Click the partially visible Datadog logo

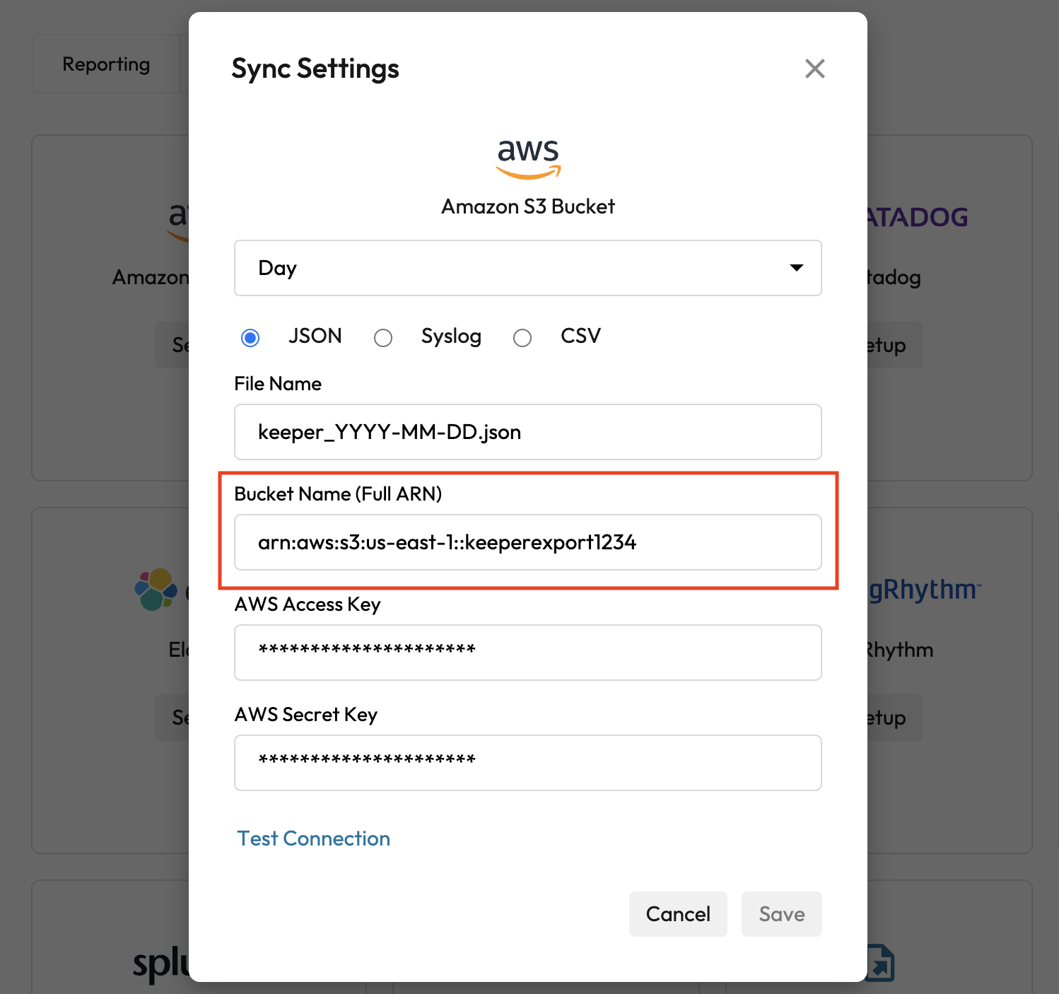coord(918,217)
